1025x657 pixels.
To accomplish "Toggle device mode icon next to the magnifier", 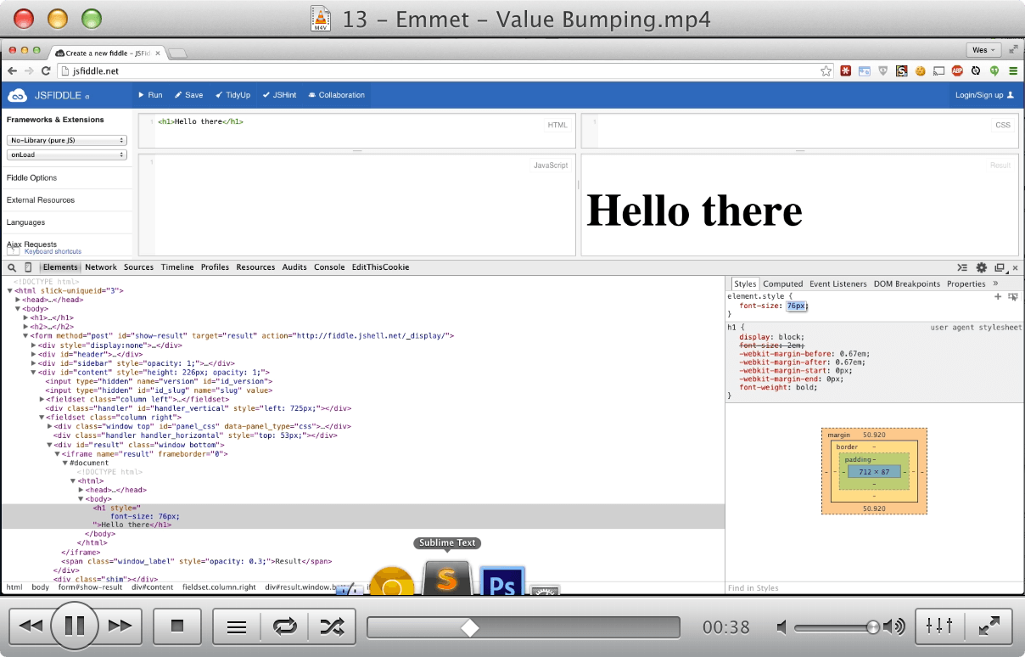I will pos(28,267).
